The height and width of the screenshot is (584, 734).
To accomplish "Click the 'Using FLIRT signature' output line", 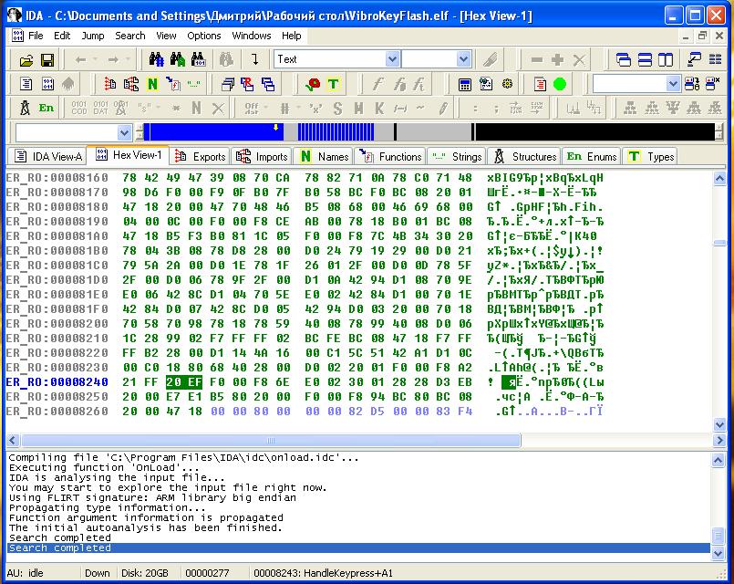I will point(152,498).
